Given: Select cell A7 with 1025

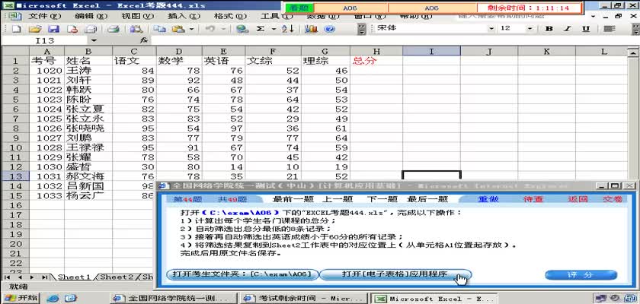Looking at the screenshot, I should point(46,119).
